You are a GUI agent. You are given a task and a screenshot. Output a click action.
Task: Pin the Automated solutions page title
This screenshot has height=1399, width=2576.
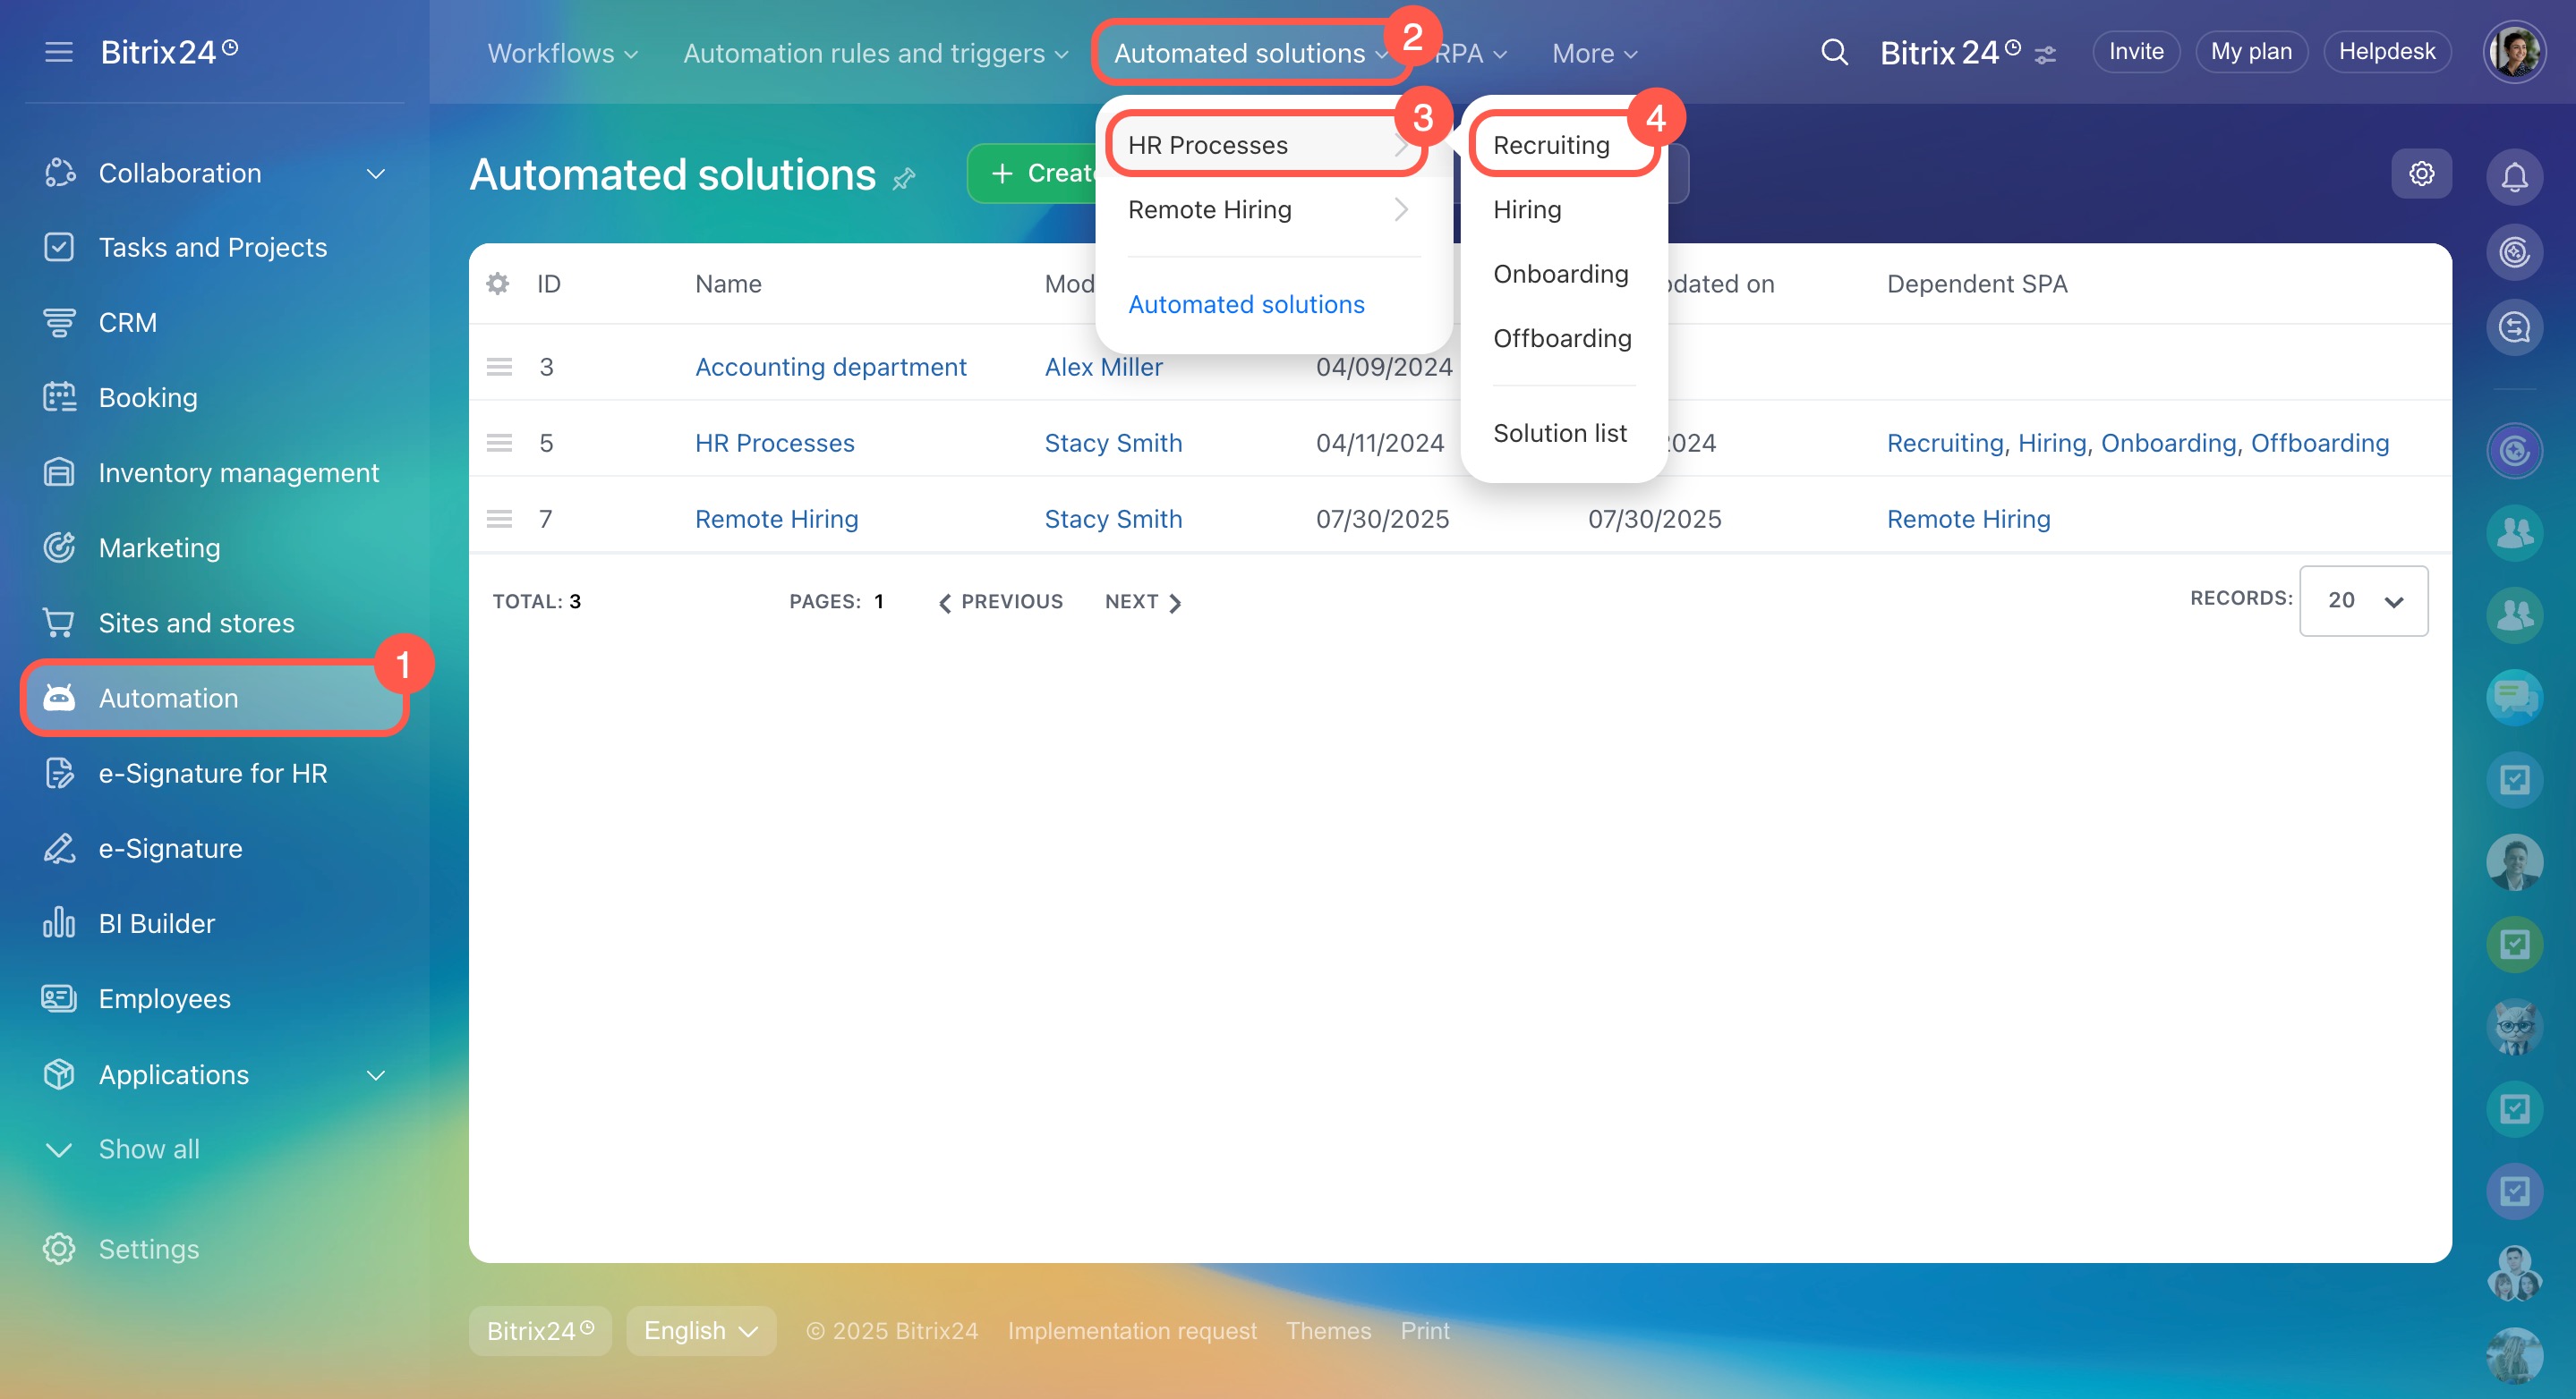[904, 179]
